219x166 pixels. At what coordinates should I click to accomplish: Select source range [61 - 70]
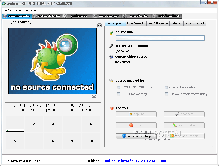pos(35,110)
